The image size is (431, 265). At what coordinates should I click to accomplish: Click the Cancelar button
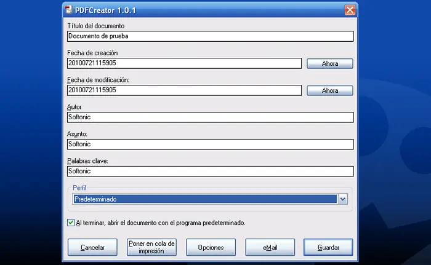tap(92, 247)
